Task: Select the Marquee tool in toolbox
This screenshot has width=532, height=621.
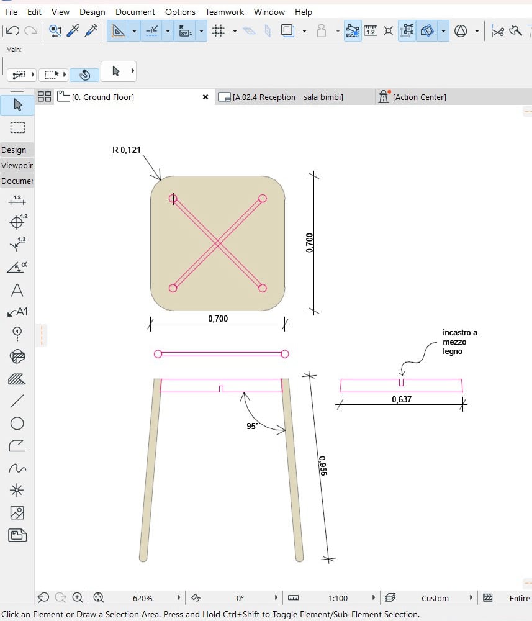Action: pyautogui.click(x=17, y=127)
